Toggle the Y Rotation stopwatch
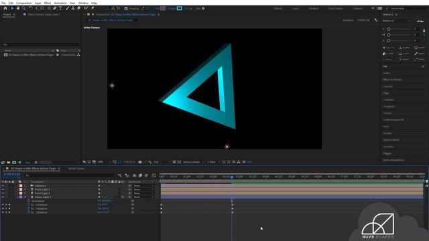The height and width of the screenshot is (241, 429). tap(29, 208)
